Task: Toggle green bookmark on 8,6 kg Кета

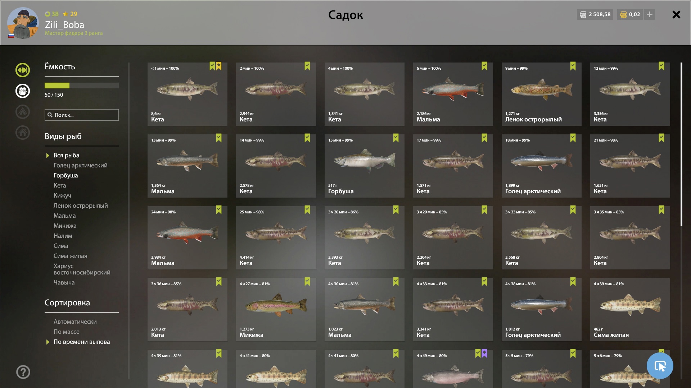Action: point(212,66)
